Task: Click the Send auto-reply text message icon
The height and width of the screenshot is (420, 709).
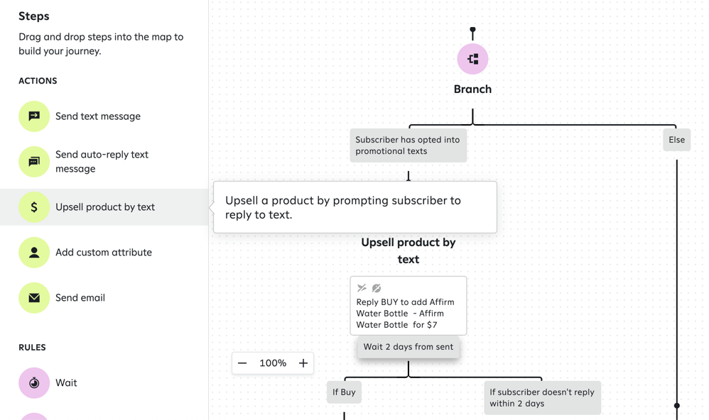Action: (34, 162)
